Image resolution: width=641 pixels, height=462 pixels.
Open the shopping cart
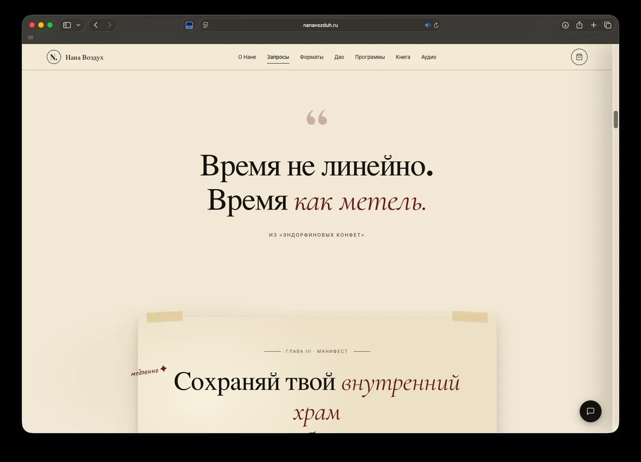[579, 57]
